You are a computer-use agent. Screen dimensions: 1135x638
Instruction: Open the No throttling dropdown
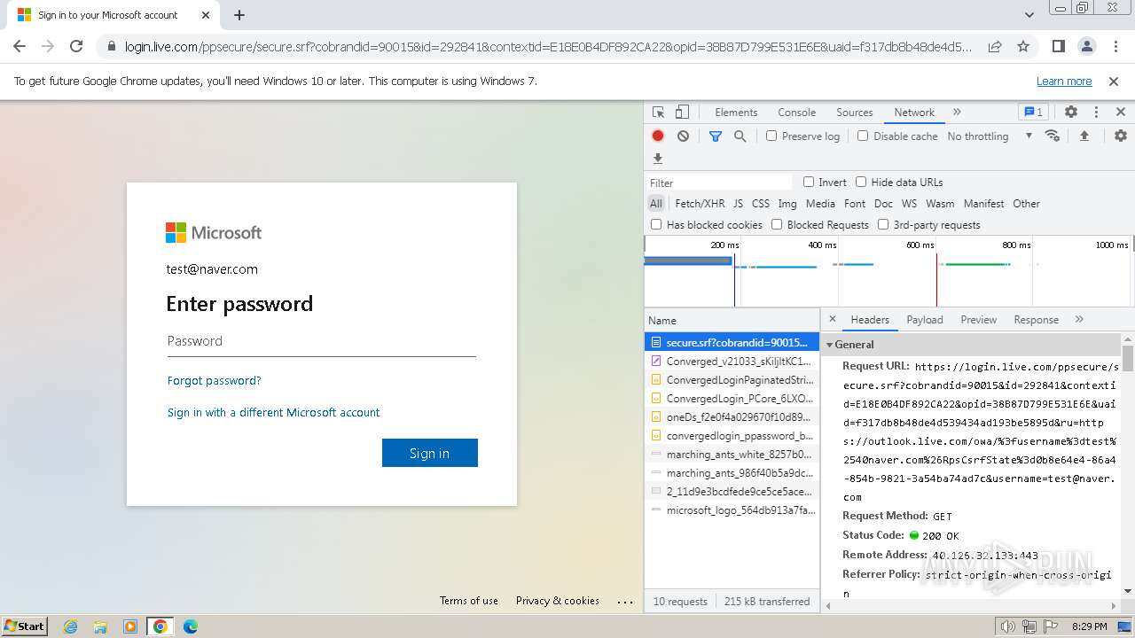point(990,136)
